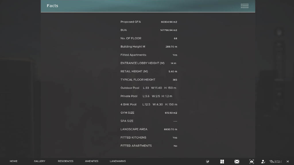Navigate to AMENITIES

pyautogui.click(x=92, y=161)
